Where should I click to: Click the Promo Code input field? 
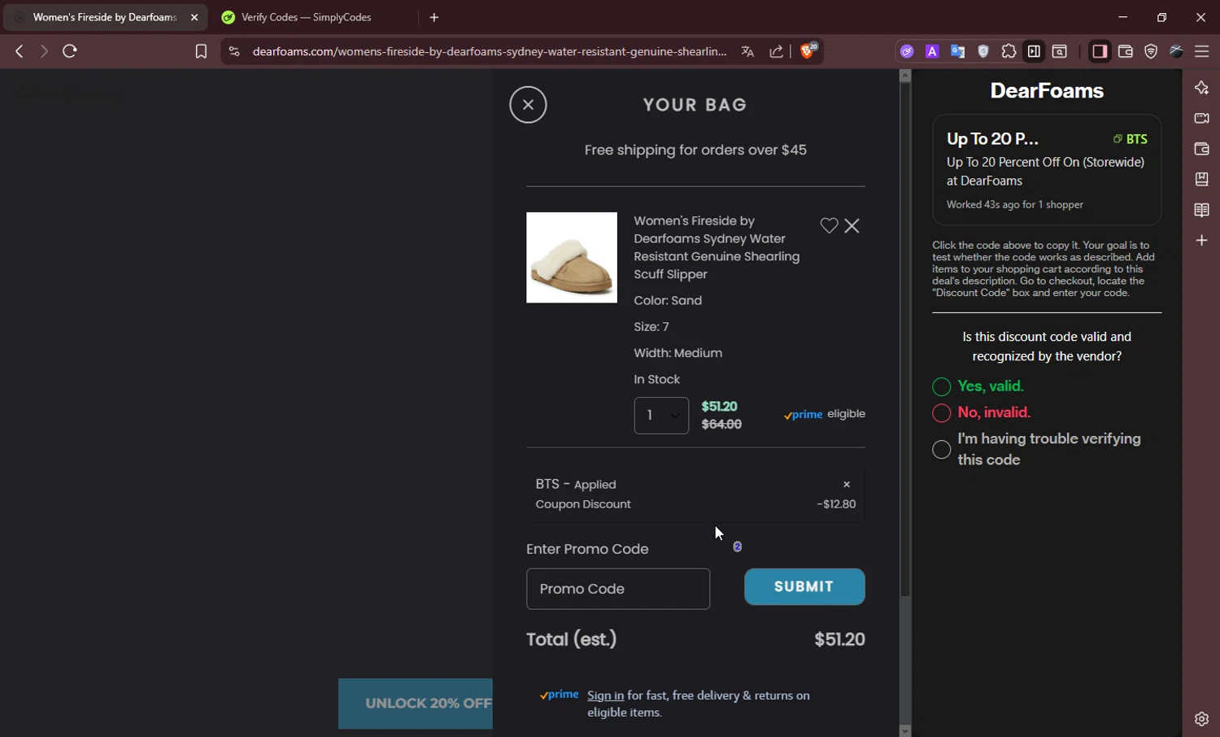pos(618,589)
